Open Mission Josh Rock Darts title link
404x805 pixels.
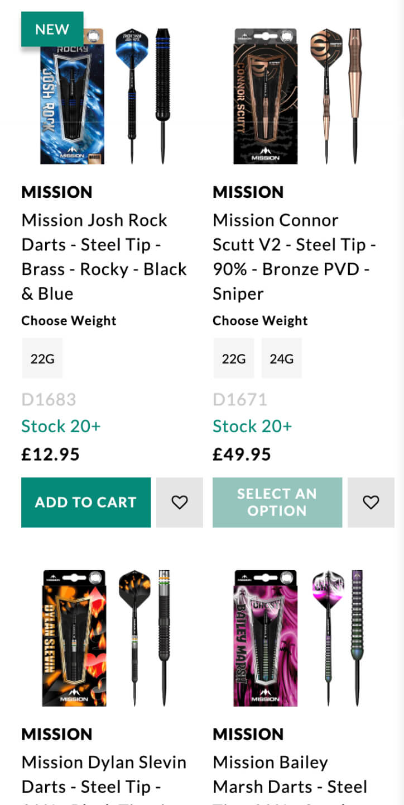pos(104,257)
